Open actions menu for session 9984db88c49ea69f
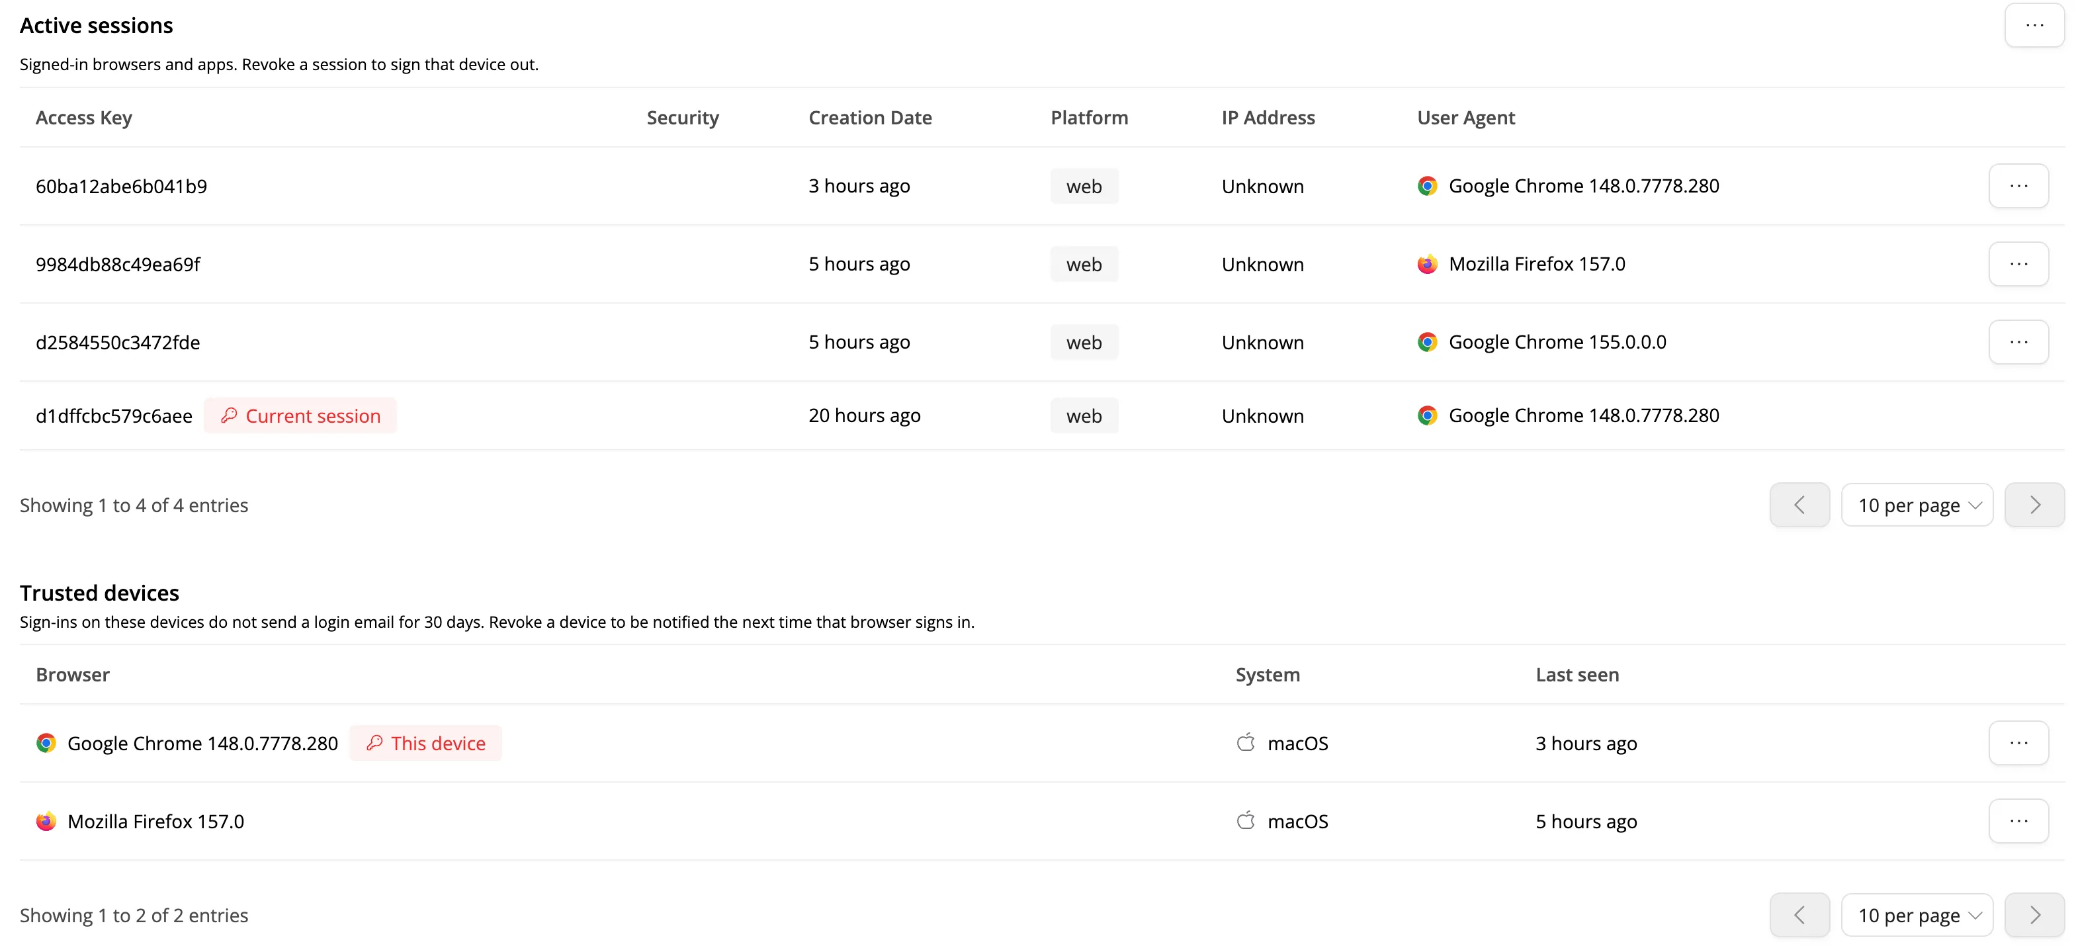The width and height of the screenshot is (2076, 950). pyautogui.click(x=2018, y=264)
